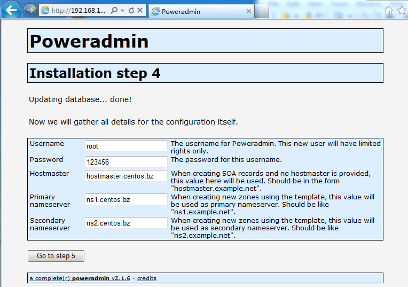Click the 'Poweradmin' page title heading
The width and height of the screenshot is (408, 287).
coord(89,41)
